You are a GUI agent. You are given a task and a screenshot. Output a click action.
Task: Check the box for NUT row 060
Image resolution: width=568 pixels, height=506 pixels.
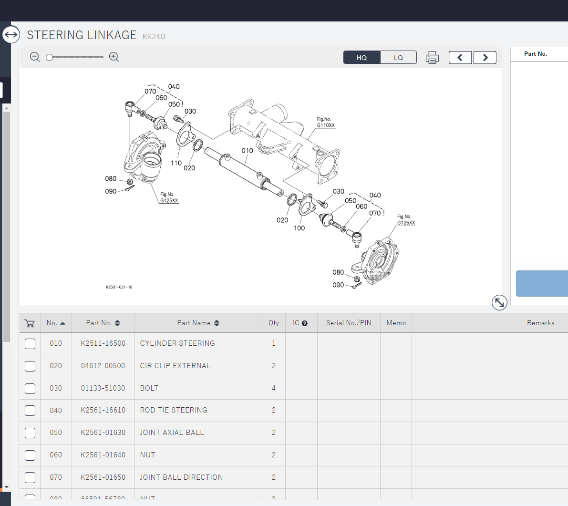click(30, 455)
